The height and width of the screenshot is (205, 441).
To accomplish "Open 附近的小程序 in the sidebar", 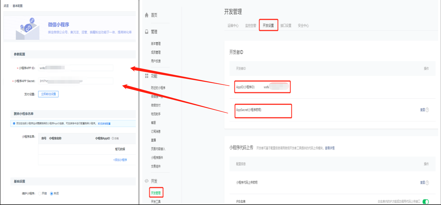I will pyautogui.click(x=158, y=88).
